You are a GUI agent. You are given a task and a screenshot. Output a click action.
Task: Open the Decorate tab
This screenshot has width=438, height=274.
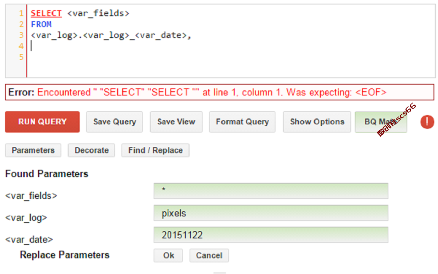[92, 150]
